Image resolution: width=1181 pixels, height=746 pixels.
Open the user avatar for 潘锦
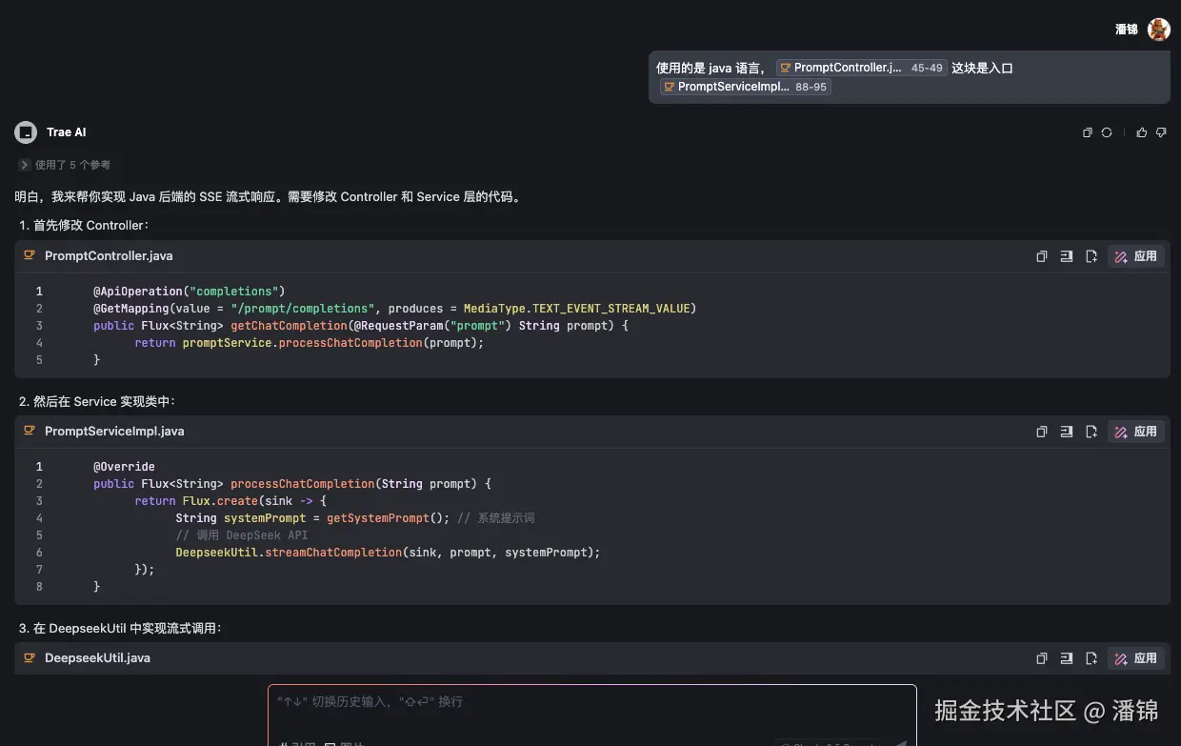coord(1158,30)
